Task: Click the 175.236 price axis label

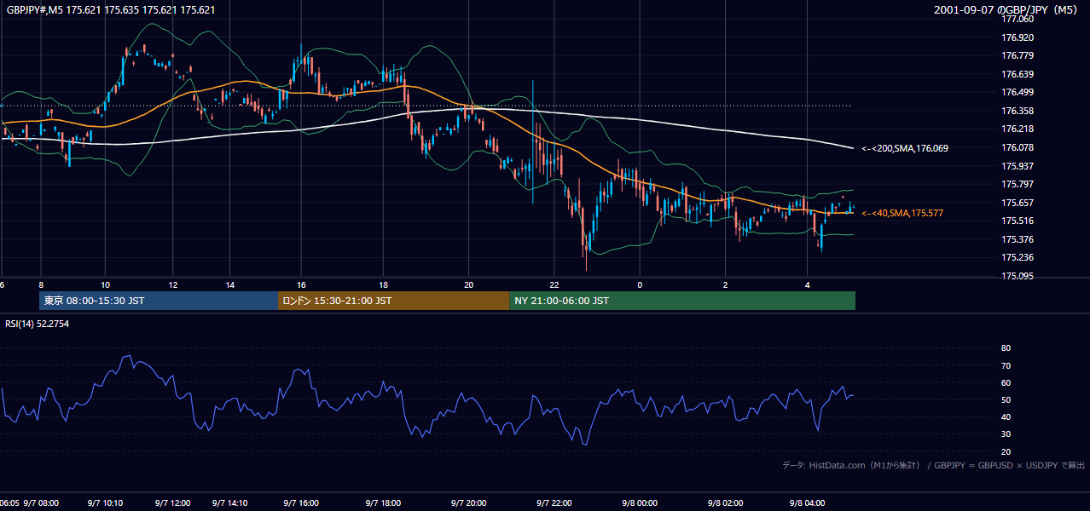Action: coord(1018,257)
